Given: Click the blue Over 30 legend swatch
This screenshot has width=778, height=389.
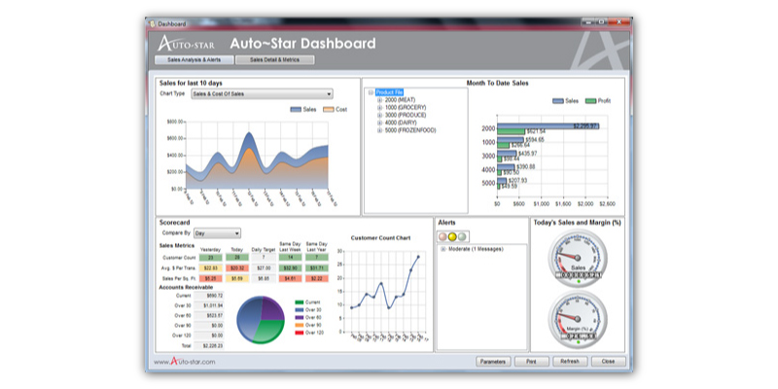Looking at the screenshot, I should tap(299, 309).
